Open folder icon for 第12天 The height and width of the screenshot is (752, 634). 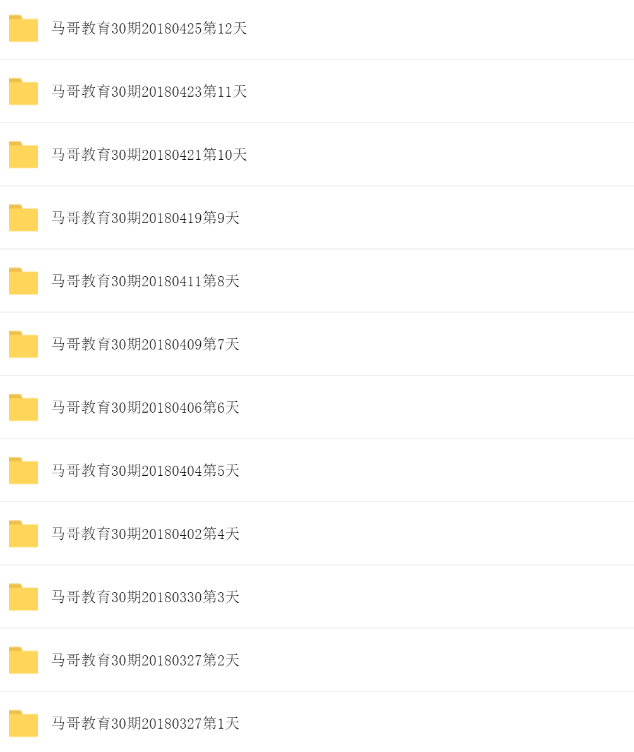click(x=23, y=28)
